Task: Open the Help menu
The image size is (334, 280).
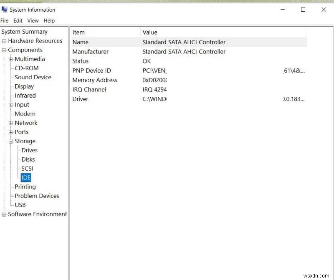Action: pyautogui.click(x=49, y=20)
